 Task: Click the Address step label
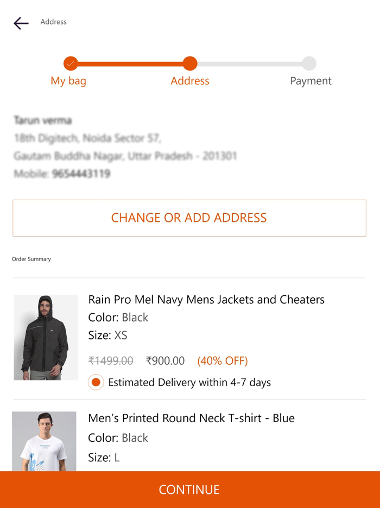pyautogui.click(x=189, y=80)
